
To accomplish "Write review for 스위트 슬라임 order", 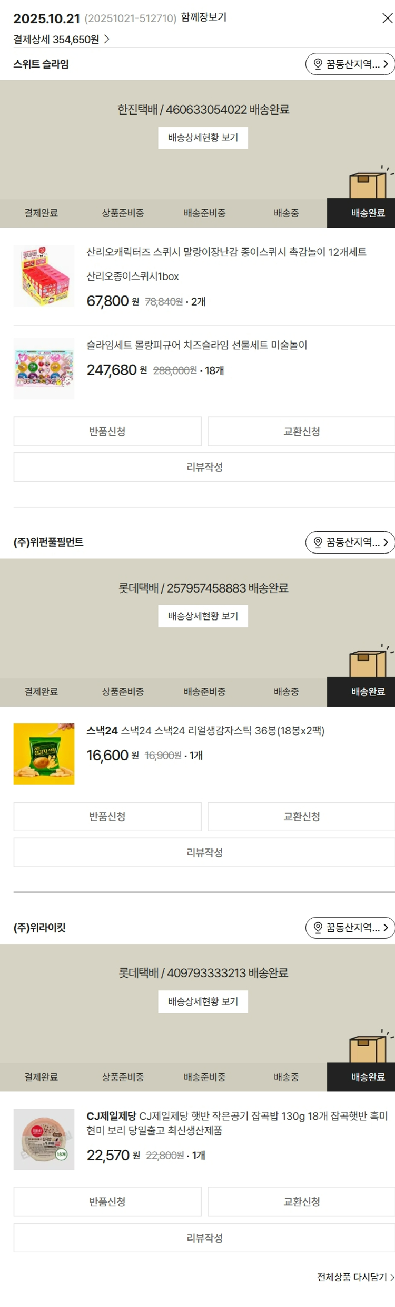I will click(204, 468).
